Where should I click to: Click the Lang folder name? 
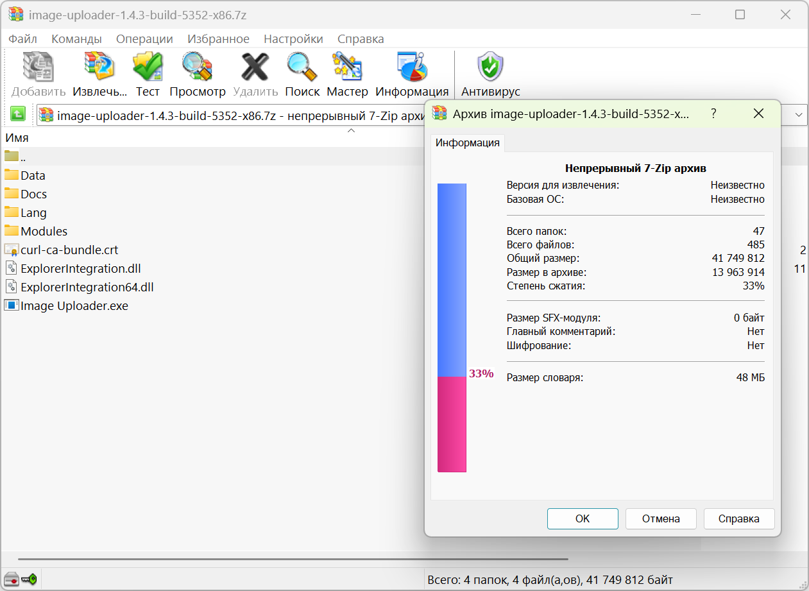[x=33, y=212]
